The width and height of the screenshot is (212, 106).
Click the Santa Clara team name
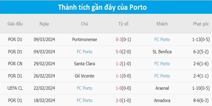coord(85,64)
